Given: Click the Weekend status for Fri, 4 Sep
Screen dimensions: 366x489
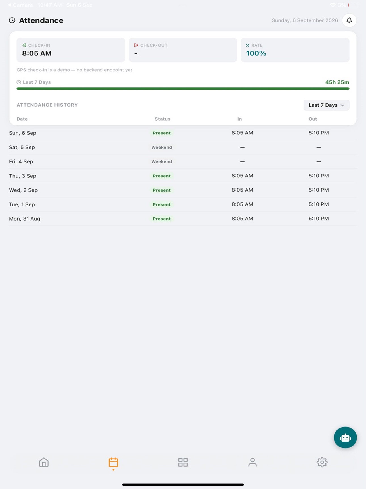Looking at the screenshot, I should point(162,161).
